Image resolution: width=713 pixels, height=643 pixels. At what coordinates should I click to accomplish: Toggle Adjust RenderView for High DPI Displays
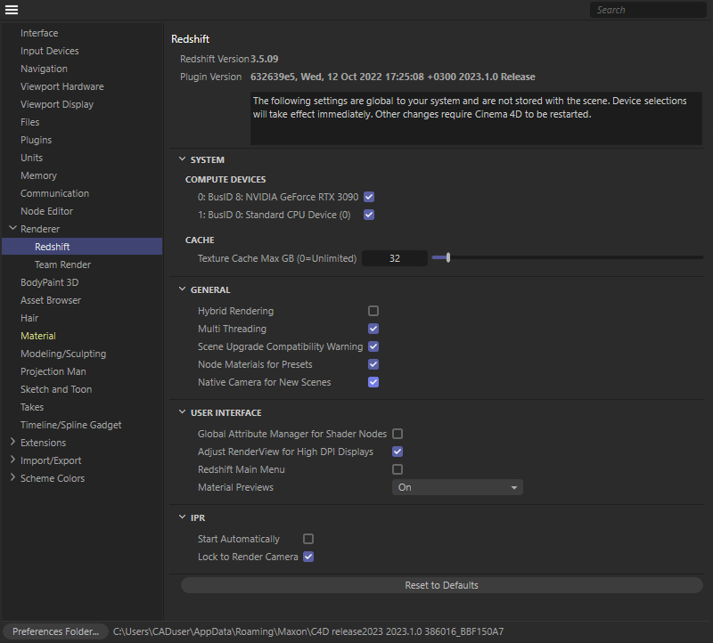tap(397, 452)
